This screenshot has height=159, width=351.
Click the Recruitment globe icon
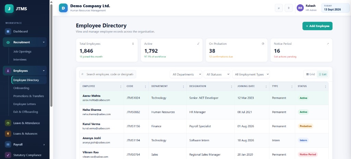tap(8, 42)
